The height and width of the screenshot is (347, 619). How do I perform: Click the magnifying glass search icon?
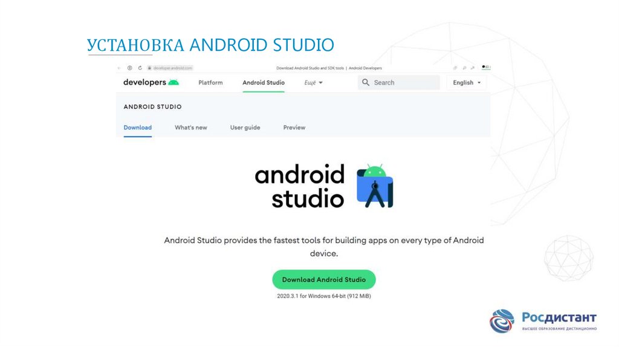point(365,83)
